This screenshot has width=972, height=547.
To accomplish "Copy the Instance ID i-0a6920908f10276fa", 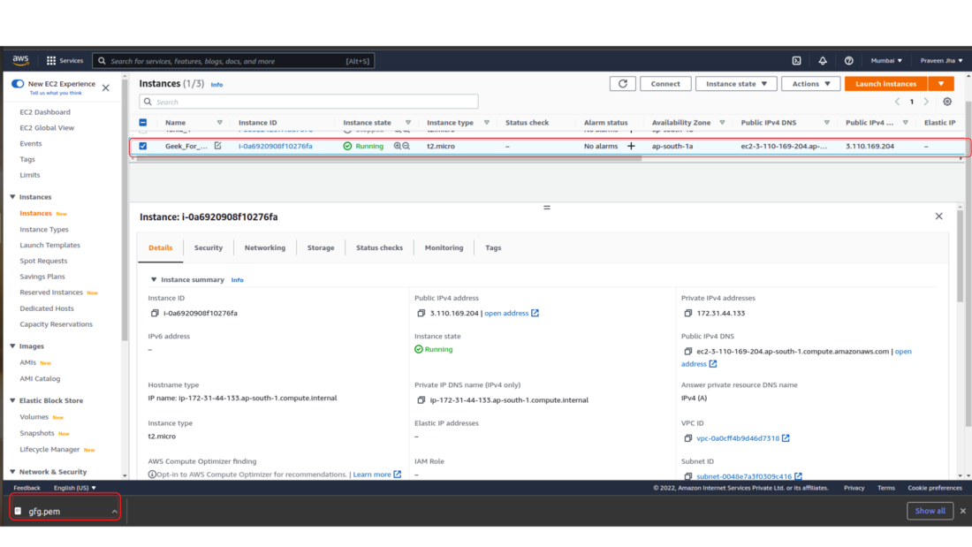I will click(x=155, y=313).
